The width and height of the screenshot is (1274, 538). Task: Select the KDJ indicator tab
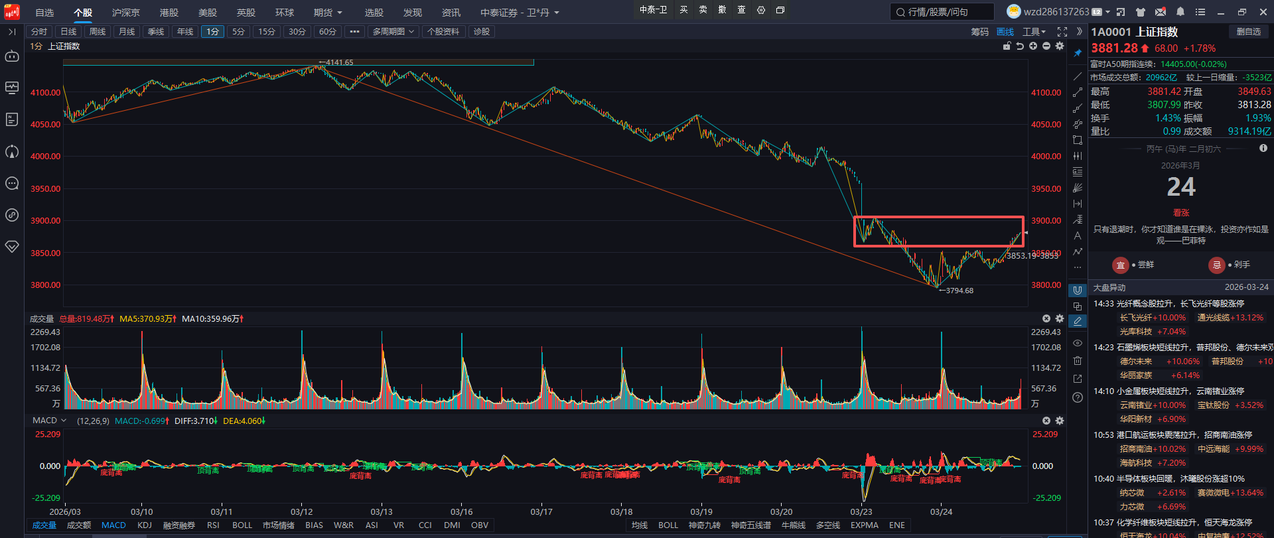[145, 525]
